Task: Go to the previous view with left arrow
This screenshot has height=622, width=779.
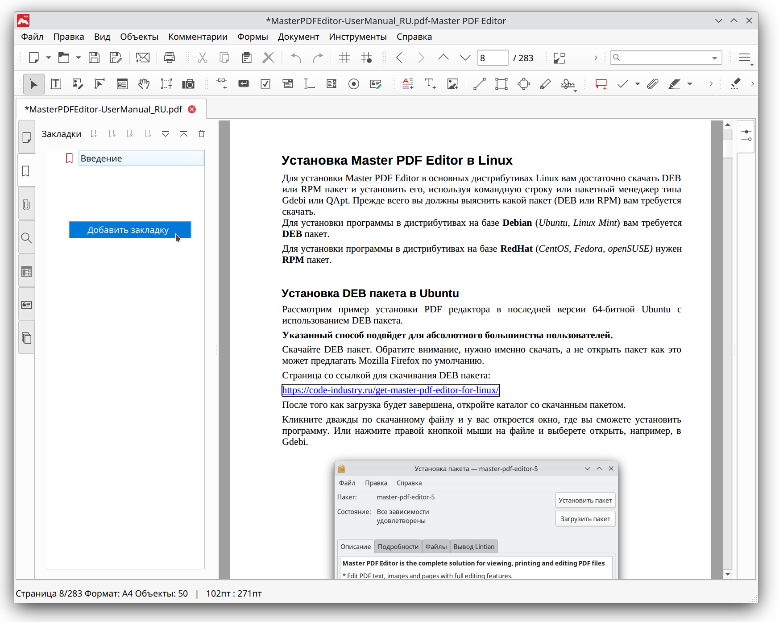Action: click(399, 58)
